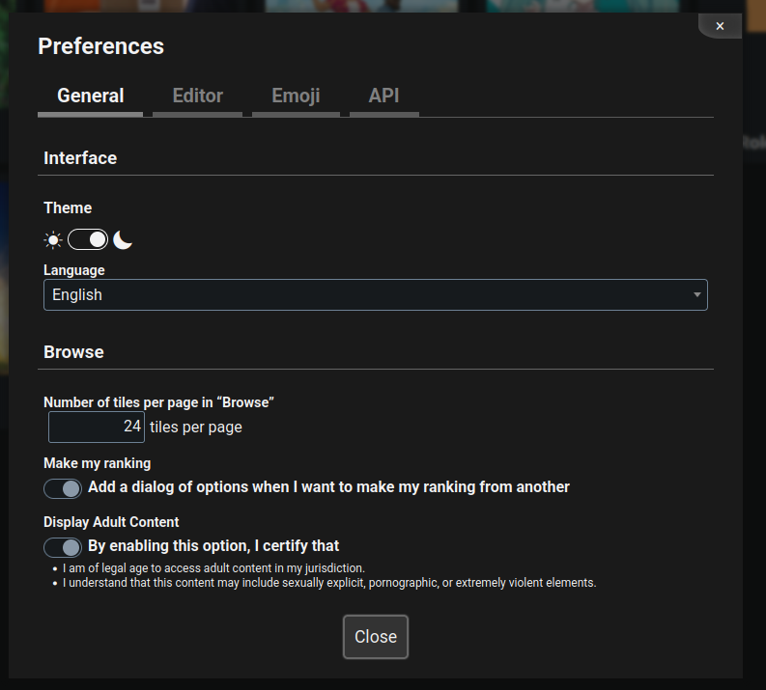Screen dimensions: 766x690
Task: Toggle the Display Adult Content switch
Action: (63, 547)
